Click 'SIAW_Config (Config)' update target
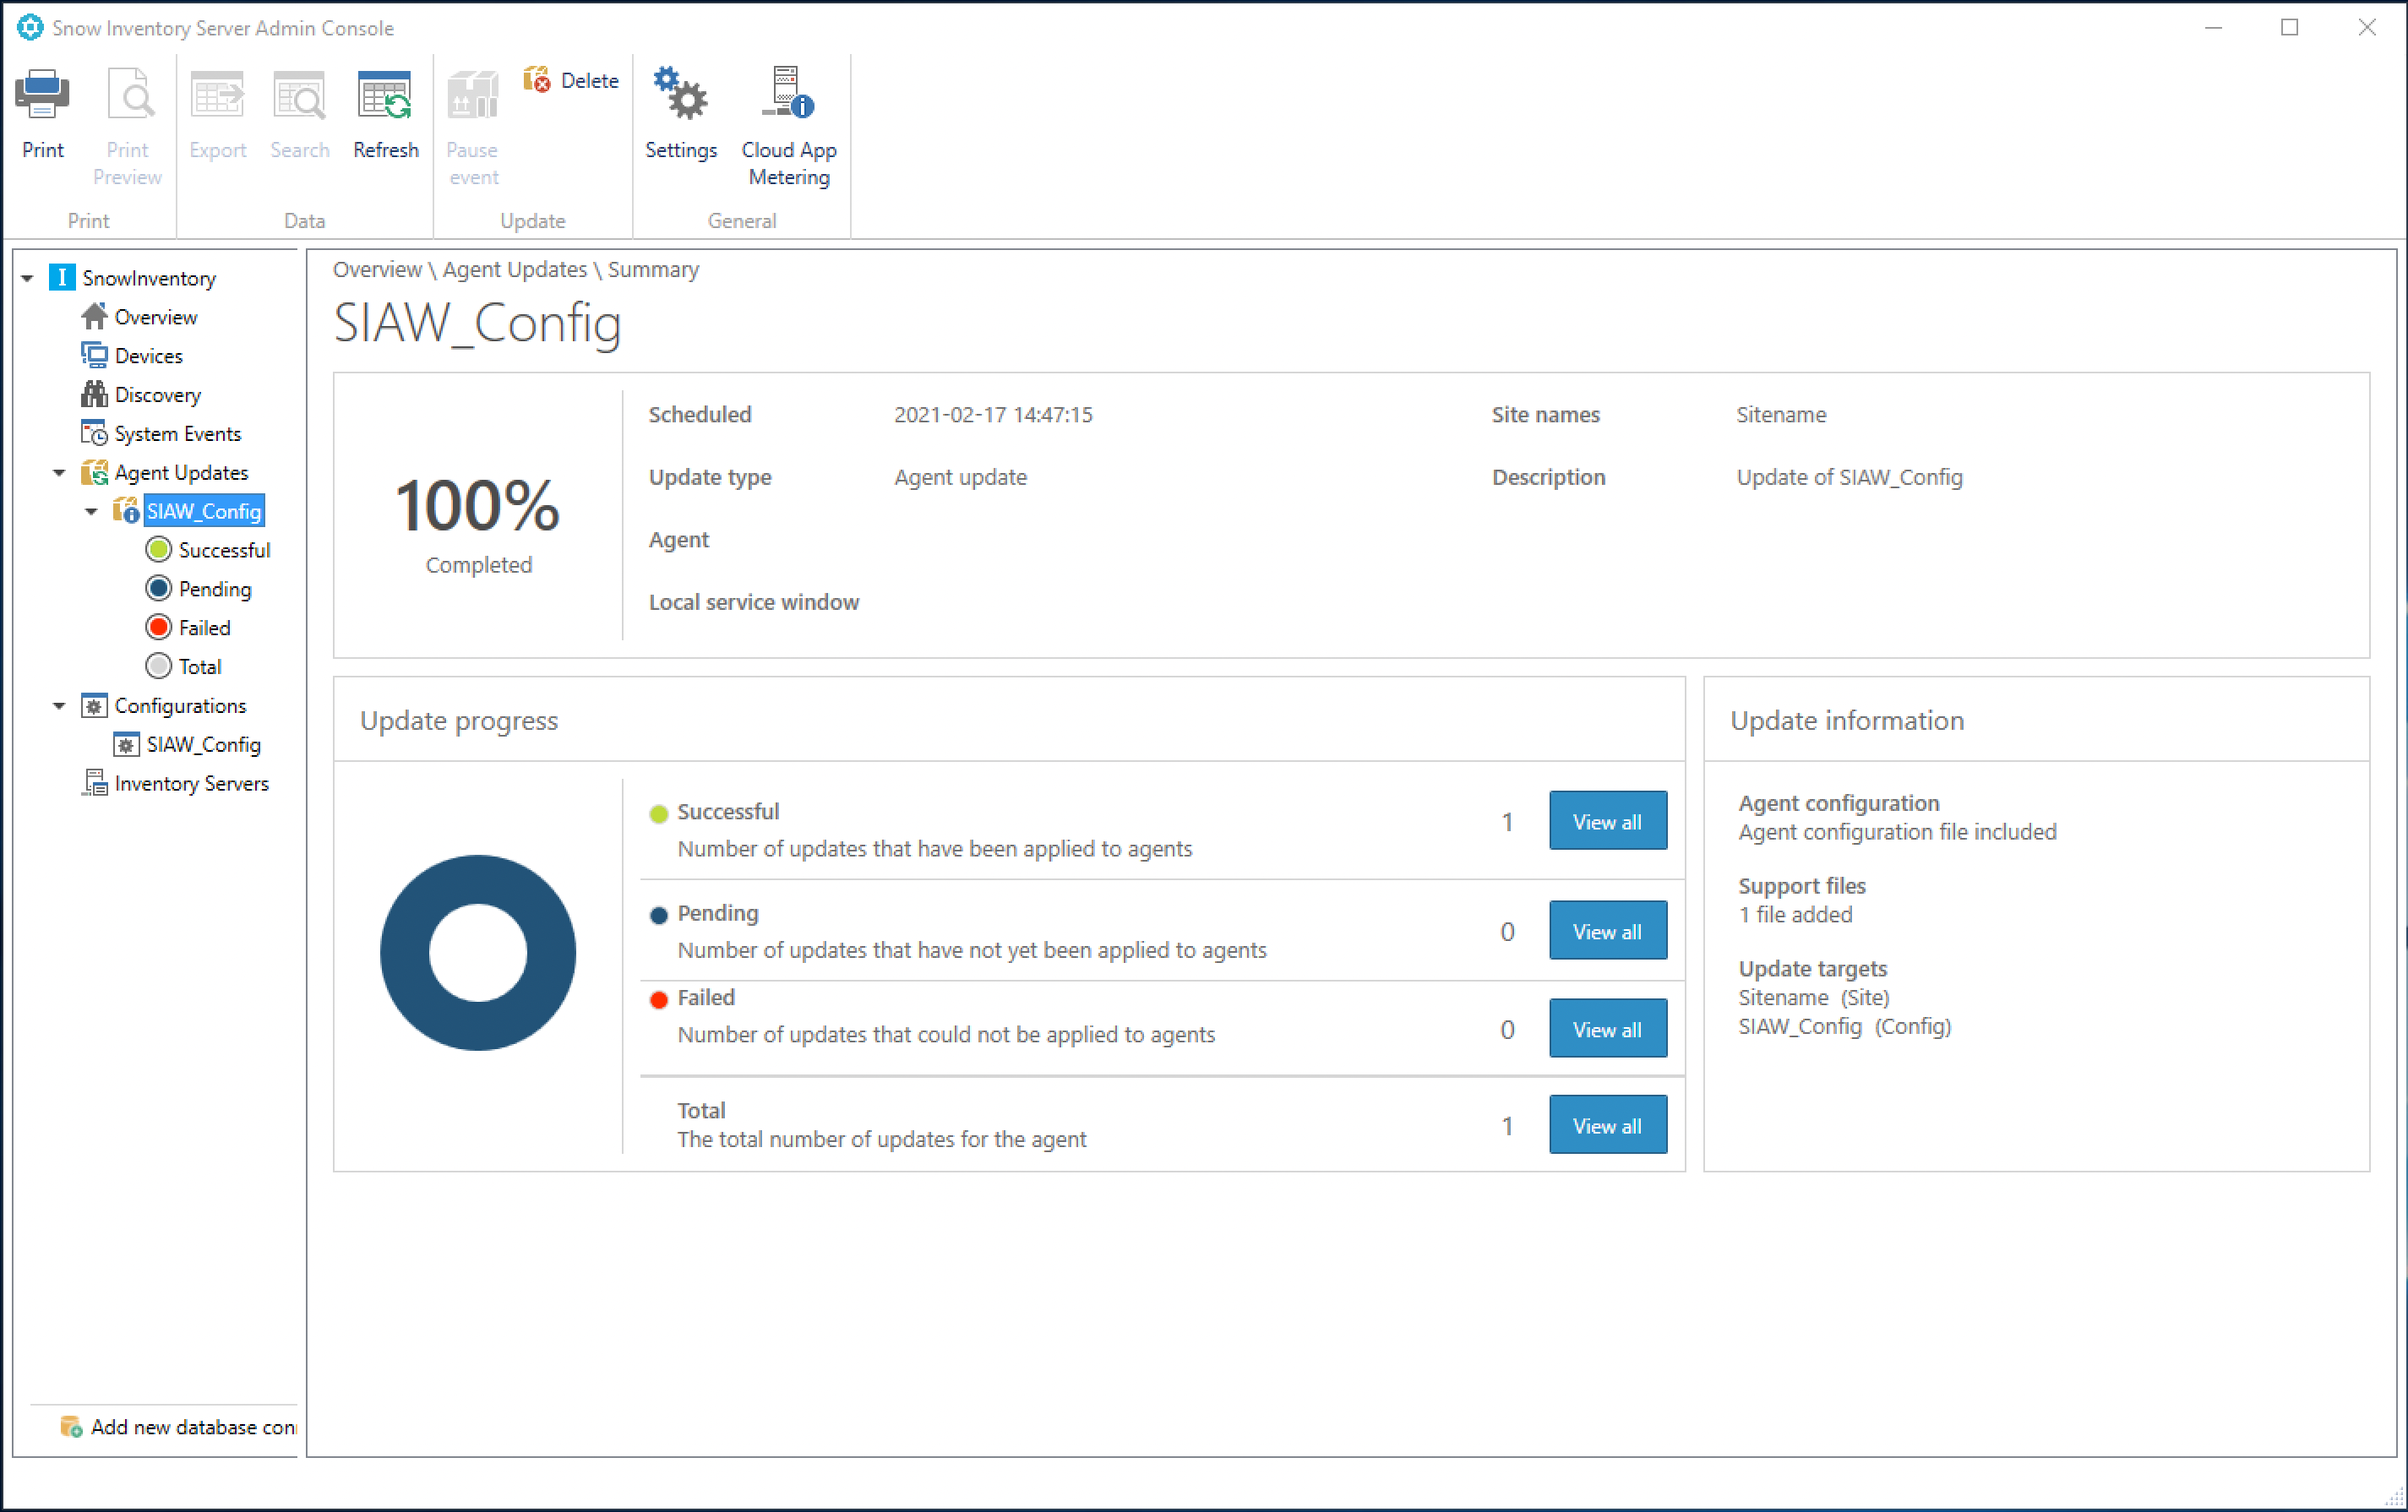2408x1512 pixels. 1845,1026
